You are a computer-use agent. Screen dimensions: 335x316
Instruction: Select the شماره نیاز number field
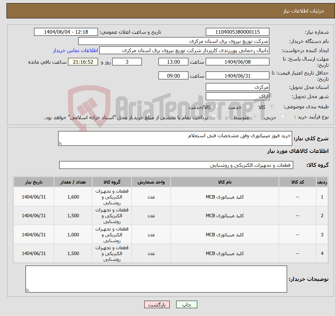237,32
